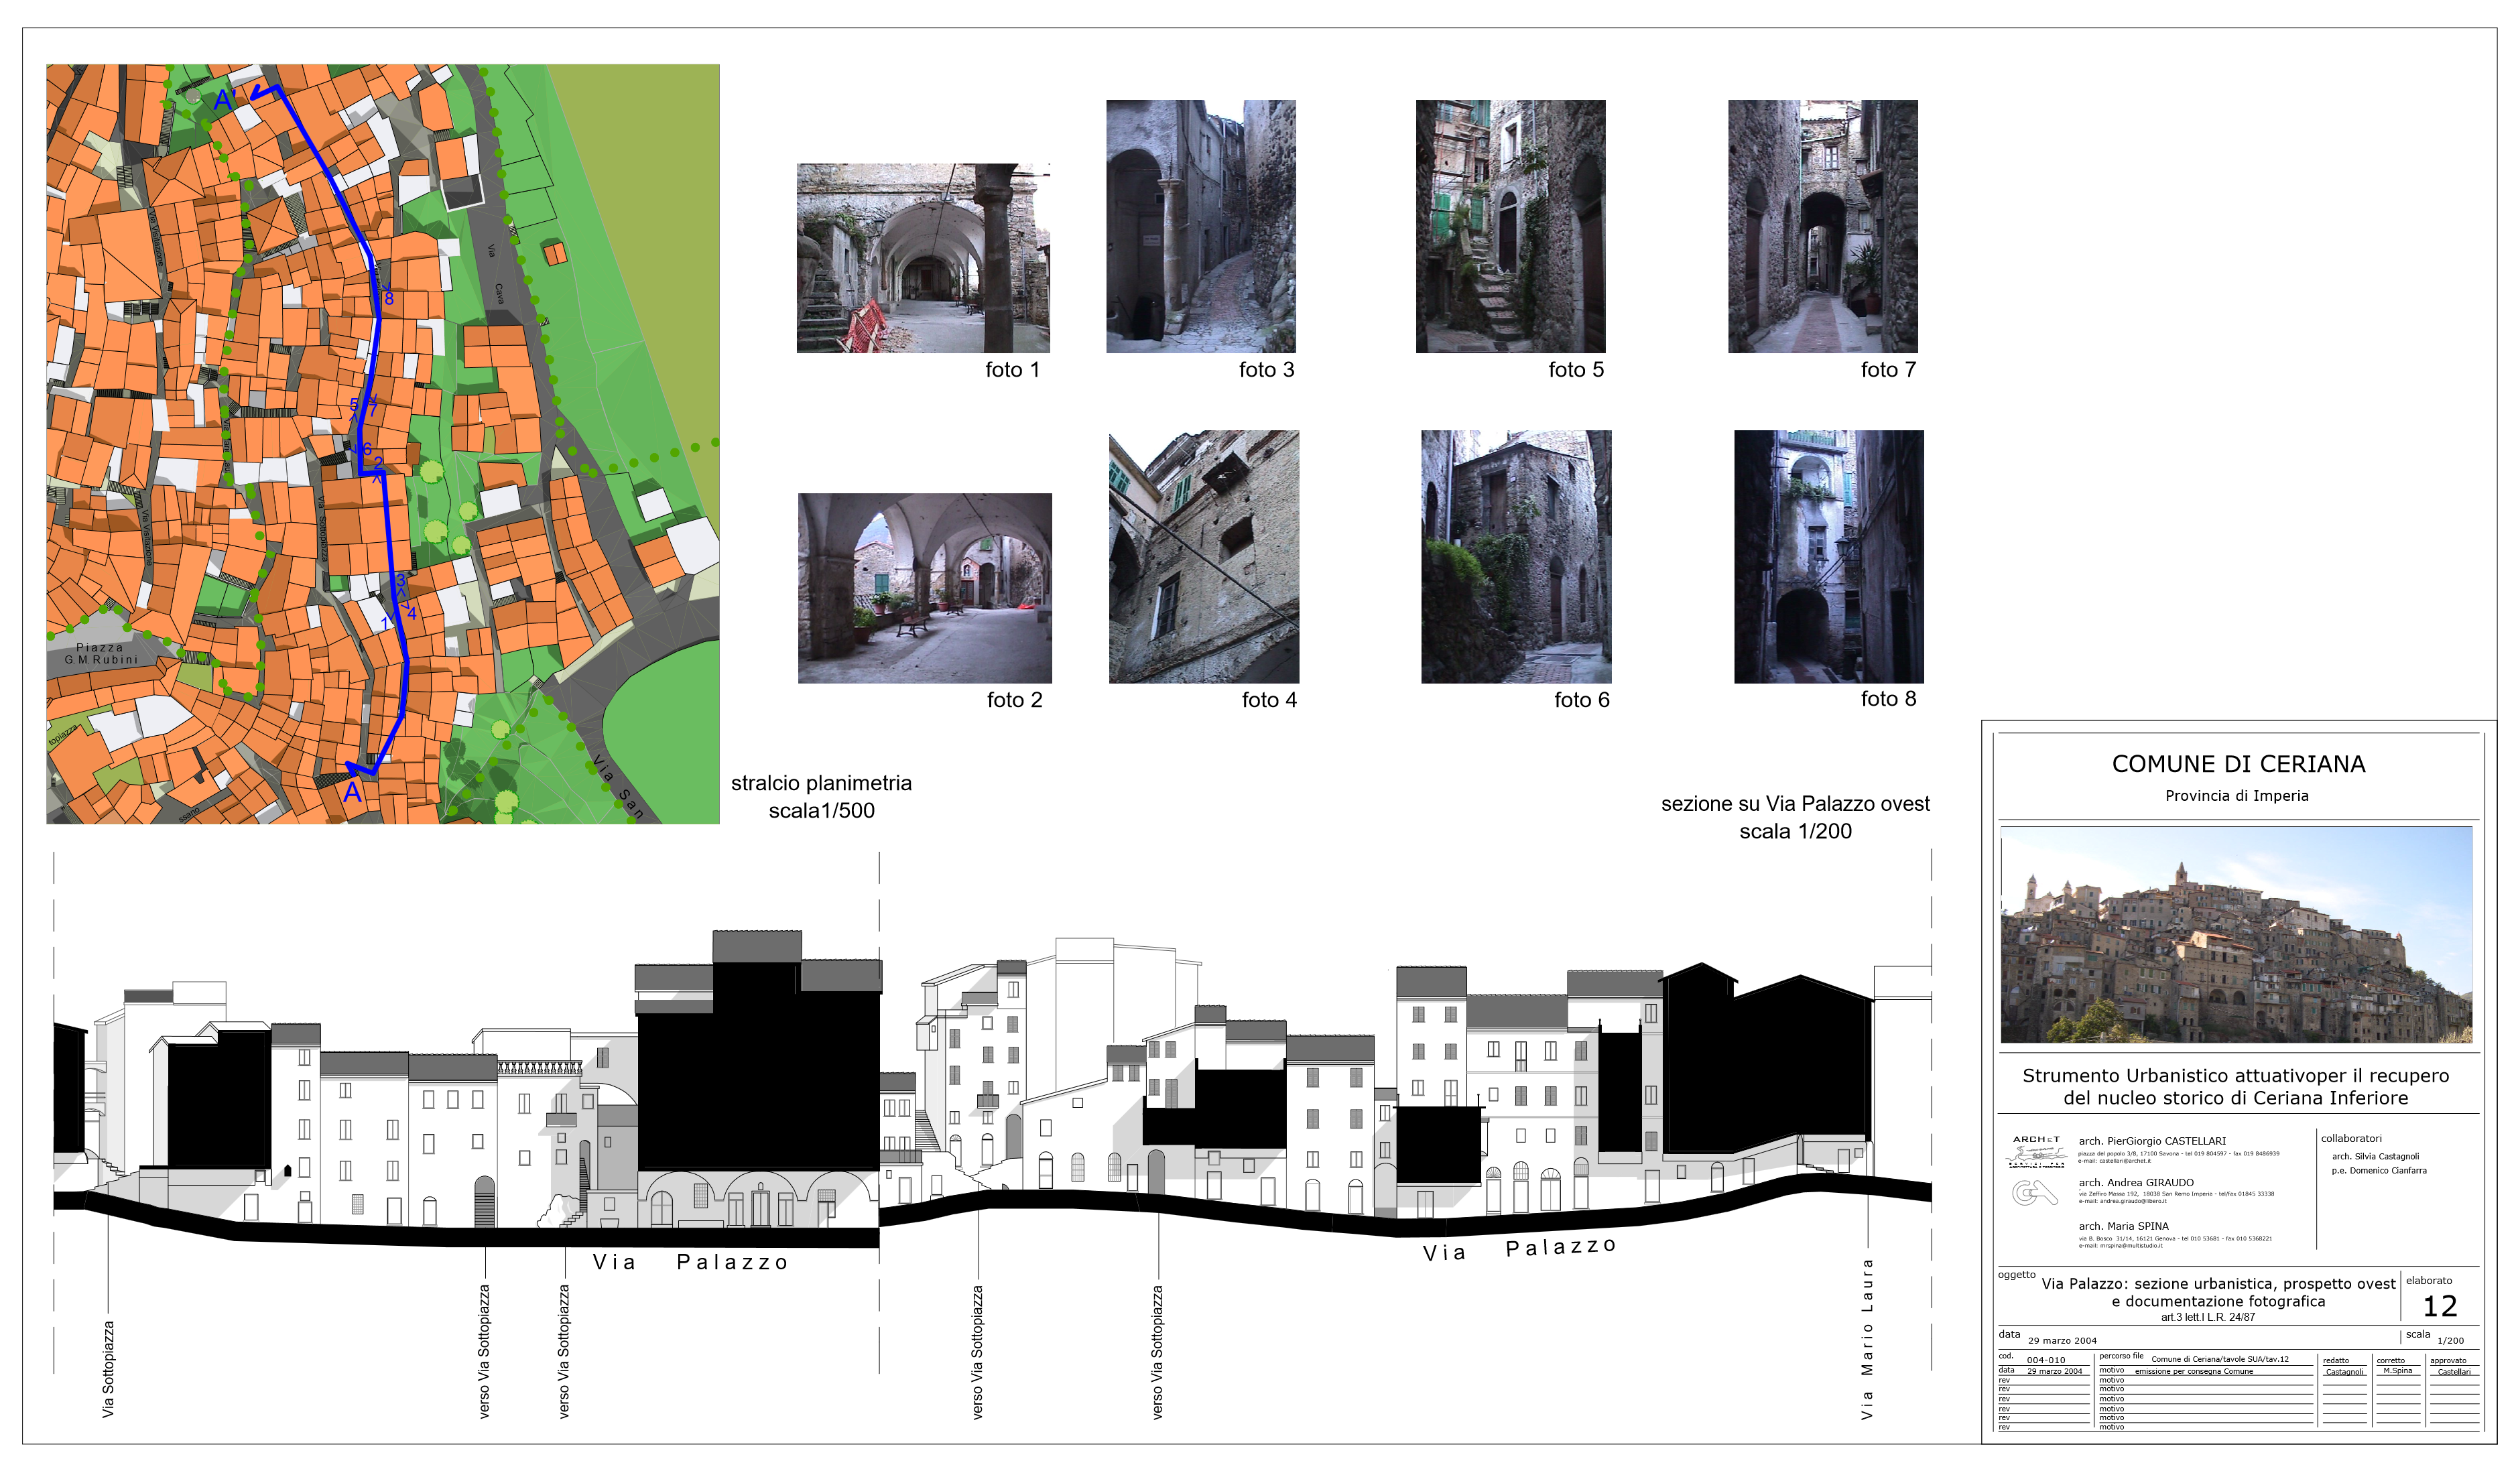Screen dimensions: 2520x1469
Task: Click photo marker 1 on the map route
Action: 385,623
